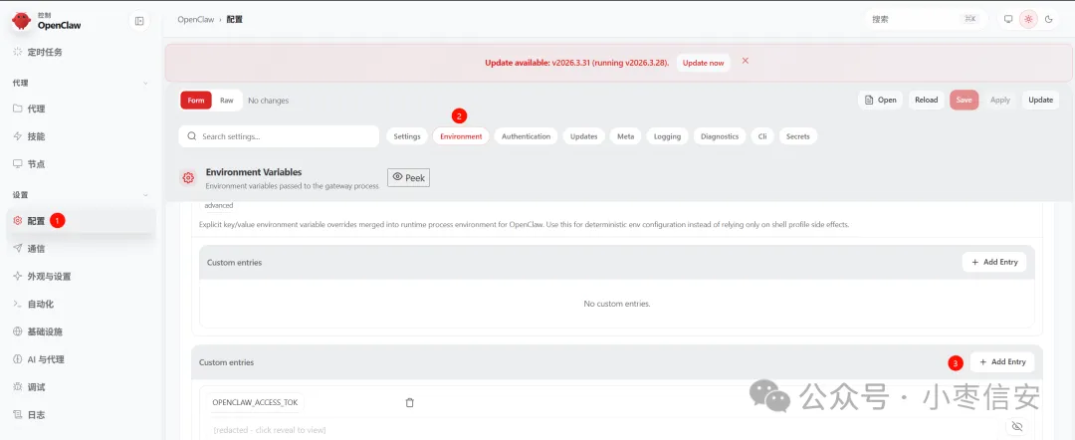Select the Settings tab
The image size is (1075, 440).
tap(407, 136)
